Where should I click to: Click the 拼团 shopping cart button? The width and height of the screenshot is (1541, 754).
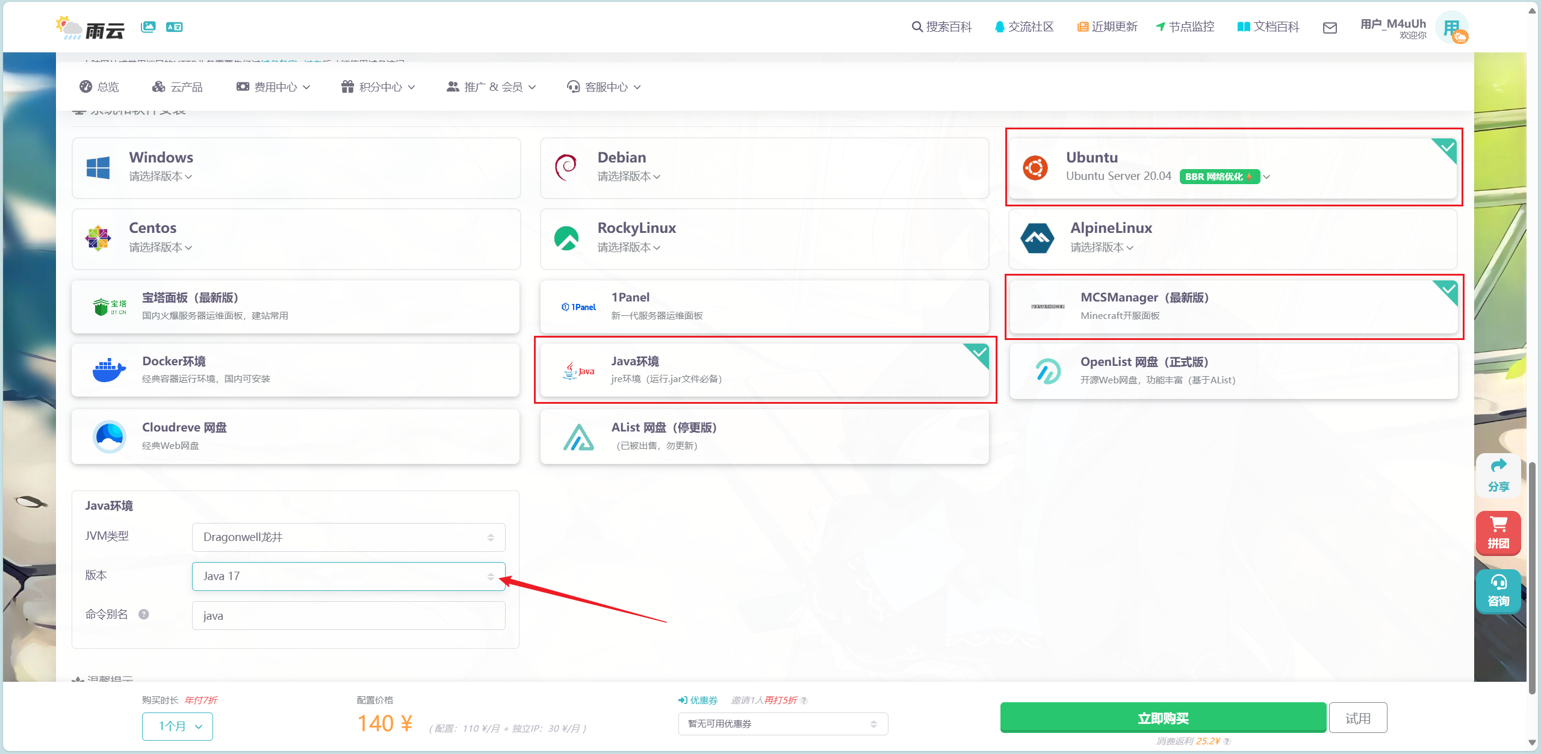[x=1498, y=533]
